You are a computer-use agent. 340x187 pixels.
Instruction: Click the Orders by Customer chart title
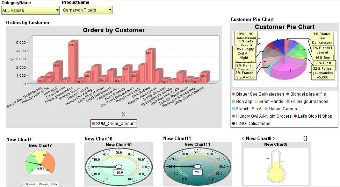pyautogui.click(x=114, y=30)
